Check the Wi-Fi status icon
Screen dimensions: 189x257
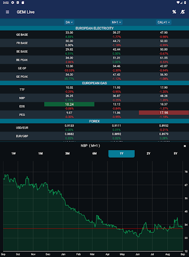178,3
